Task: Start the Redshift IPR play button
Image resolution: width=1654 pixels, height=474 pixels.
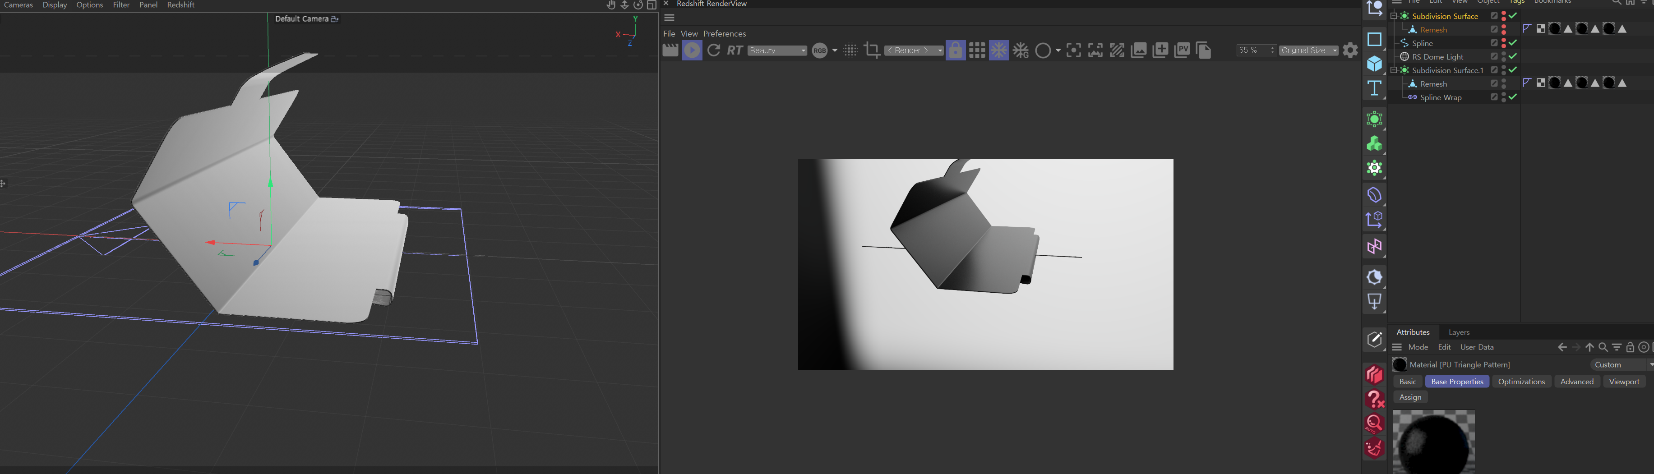Action: 692,50
